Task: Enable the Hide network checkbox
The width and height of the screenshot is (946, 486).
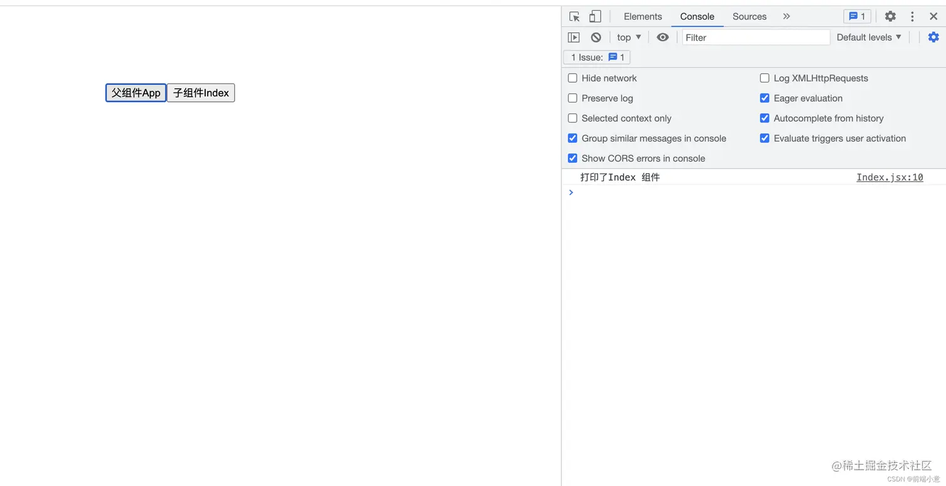Action: pos(572,78)
